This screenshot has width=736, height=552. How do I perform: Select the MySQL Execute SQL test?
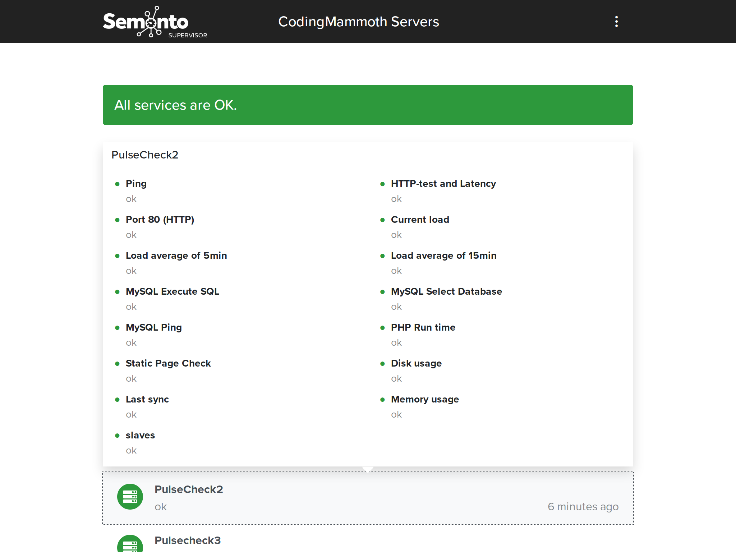172,291
